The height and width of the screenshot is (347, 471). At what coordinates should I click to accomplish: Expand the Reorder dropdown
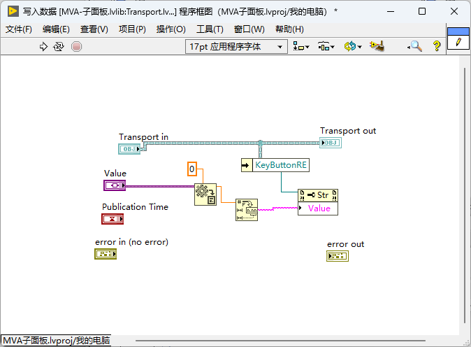pos(353,47)
